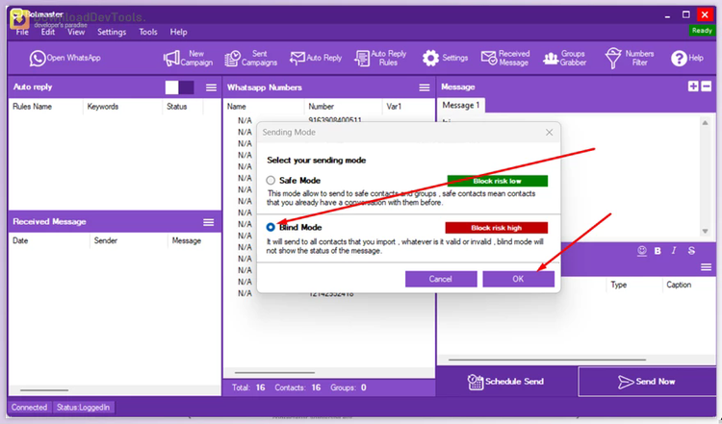The height and width of the screenshot is (424, 722).
Task: Click the Date column header
Action: click(x=20, y=240)
